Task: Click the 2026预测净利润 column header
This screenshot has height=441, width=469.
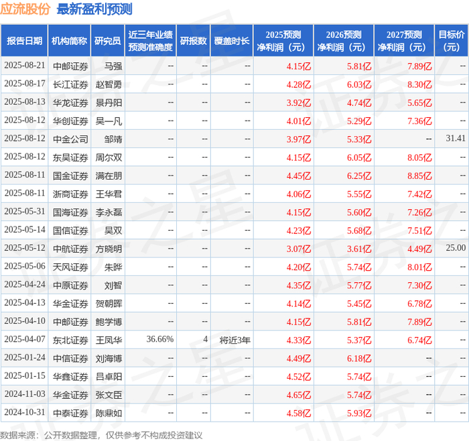Action: (x=344, y=41)
